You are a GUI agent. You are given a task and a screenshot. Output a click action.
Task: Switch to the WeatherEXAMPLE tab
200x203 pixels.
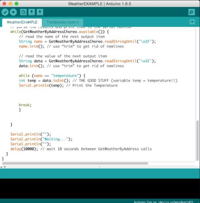(22, 22)
